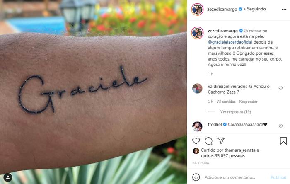
Task: Open @gracielelacerdaoficial mention link
Action: pos(230,42)
